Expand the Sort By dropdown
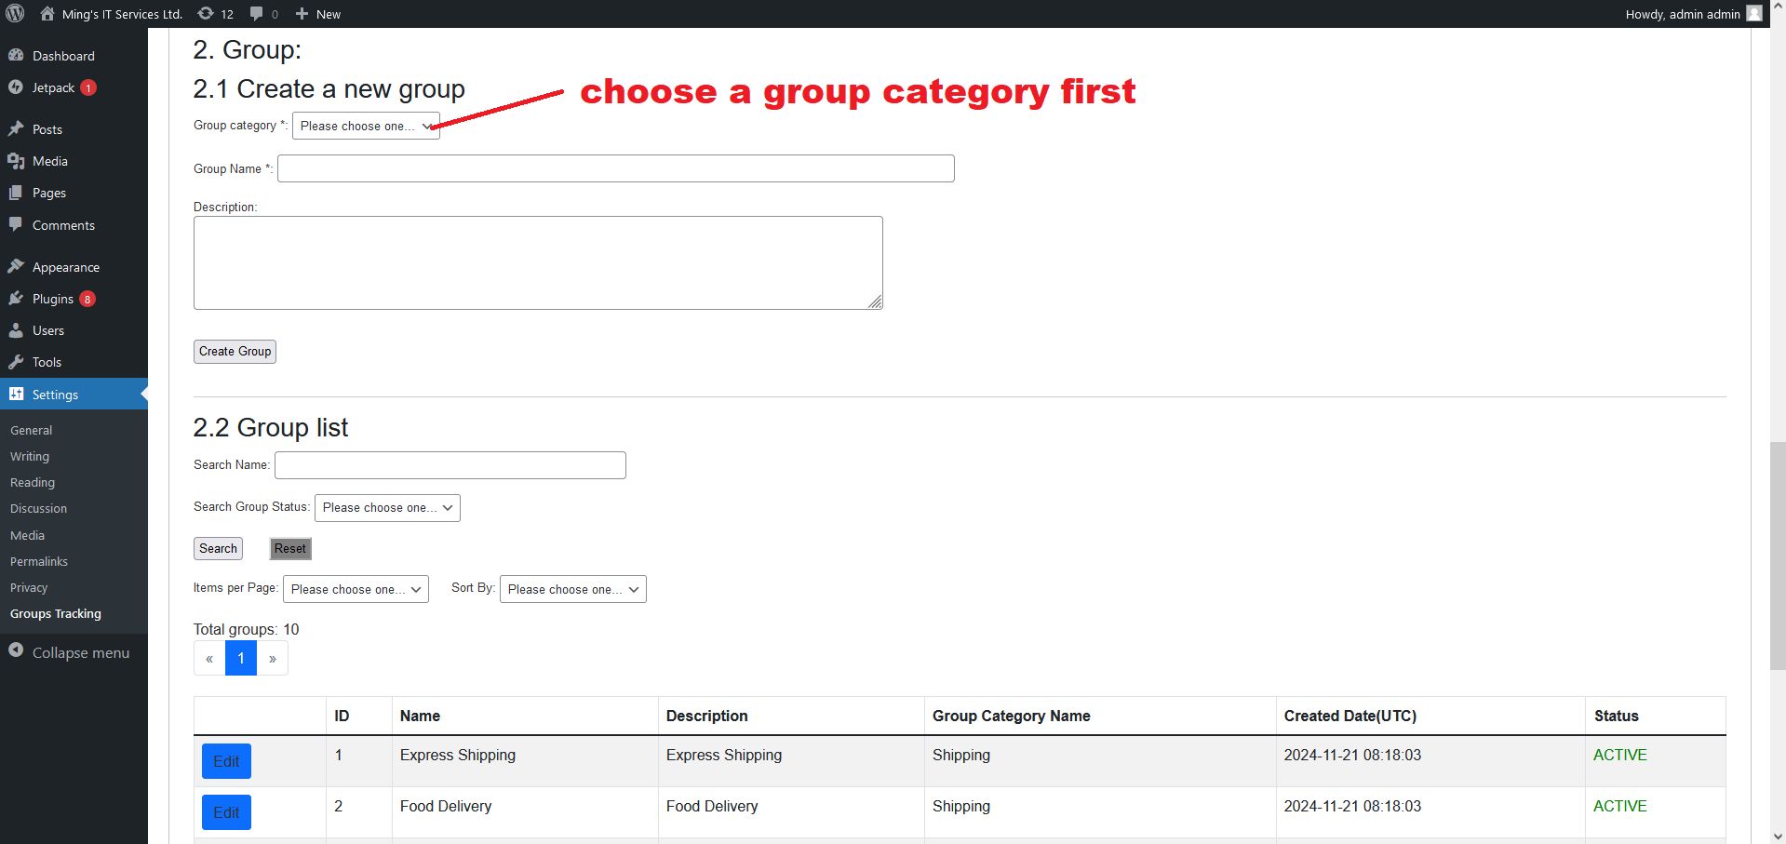The width and height of the screenshot is (1786, 844). coord(572,590)
